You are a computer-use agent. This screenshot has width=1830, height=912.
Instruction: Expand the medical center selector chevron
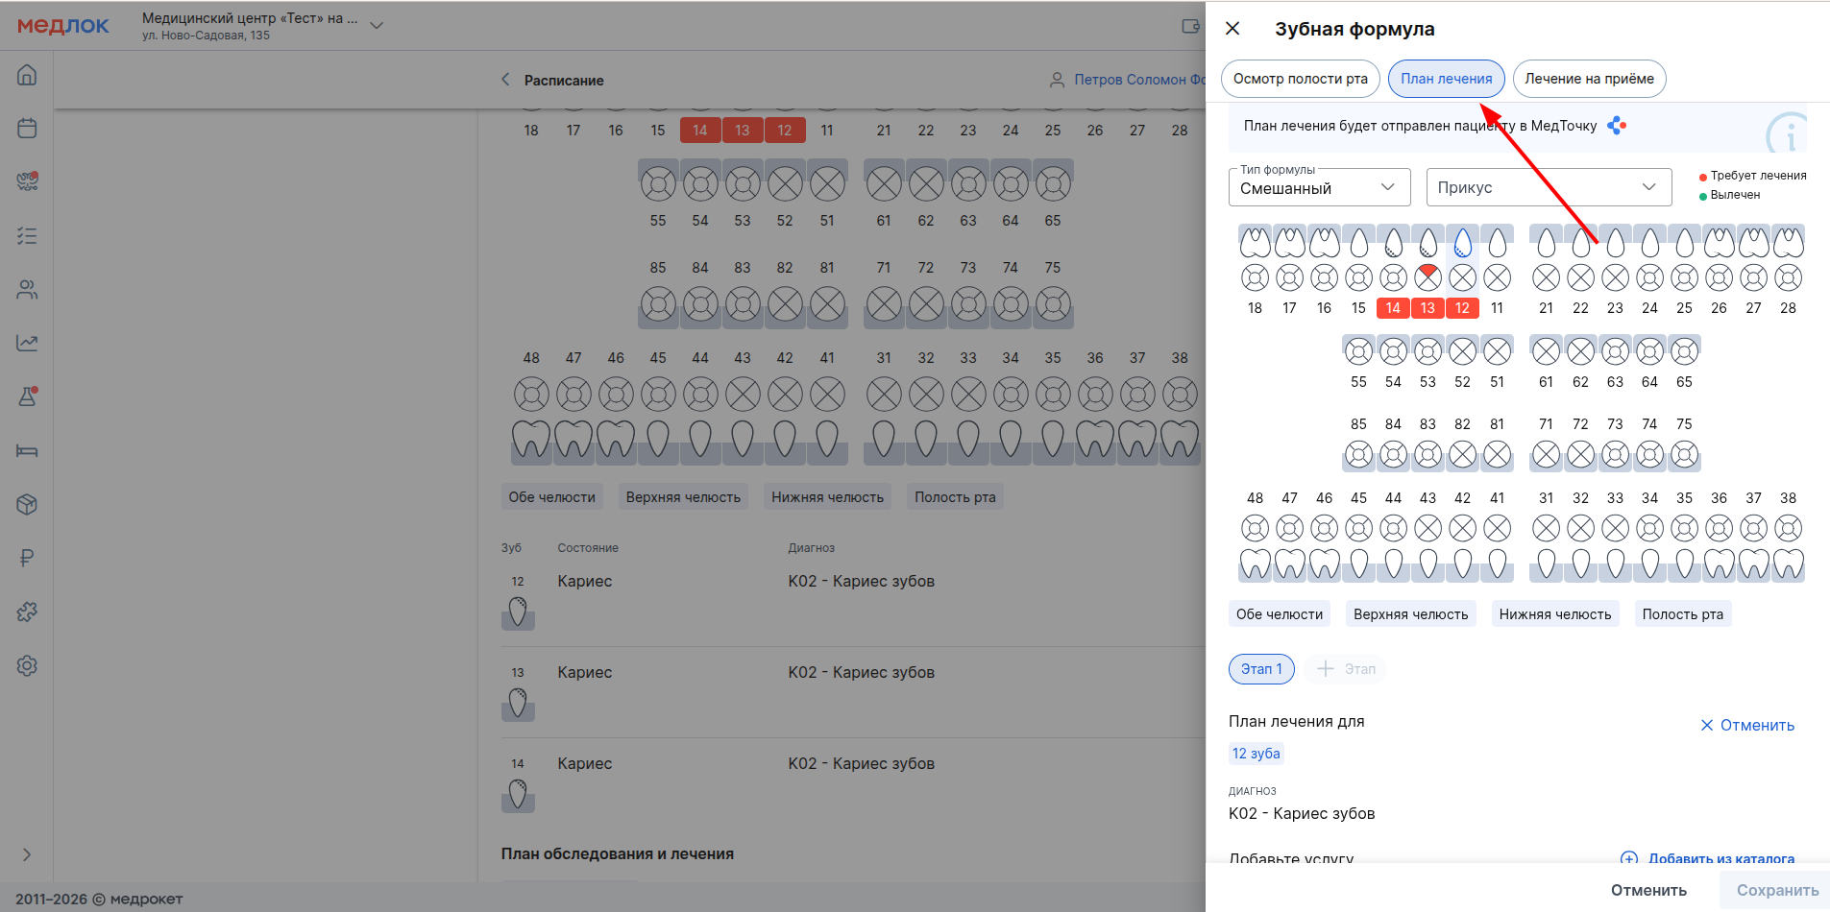[x=377, y=26]
